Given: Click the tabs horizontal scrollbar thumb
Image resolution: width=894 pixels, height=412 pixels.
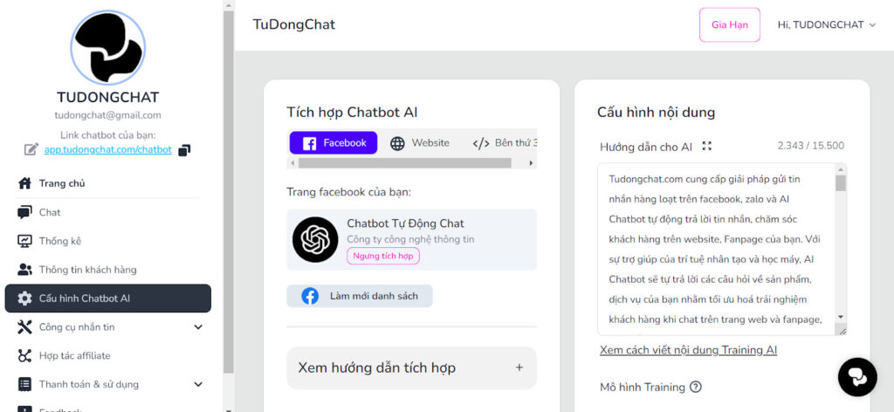Looking at the screenshot, I should pos(405,163).
